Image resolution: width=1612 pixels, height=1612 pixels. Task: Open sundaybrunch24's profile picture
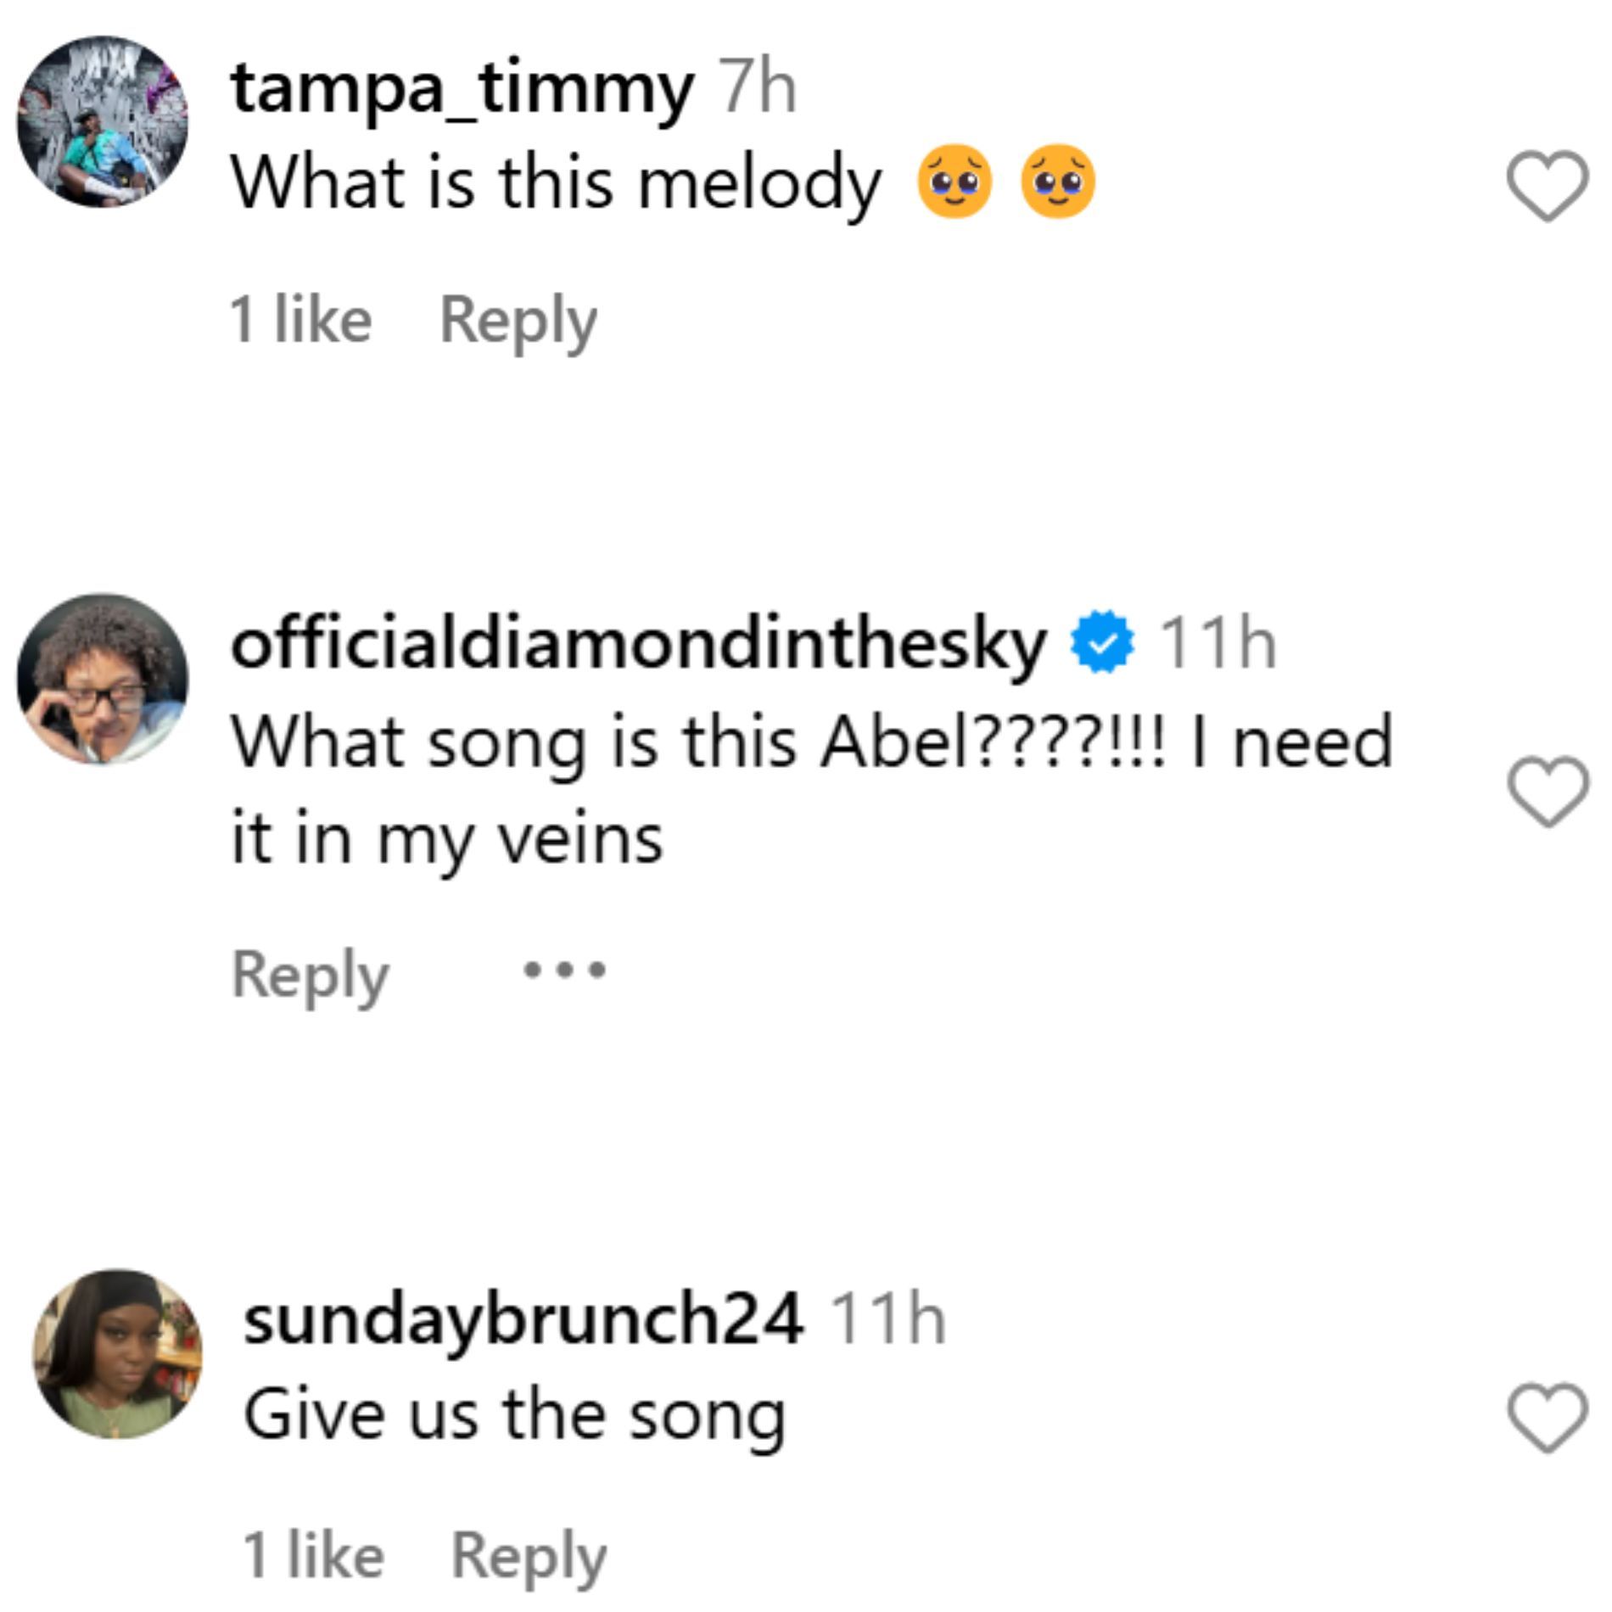pyautogui.click(x=117, y=1353)
